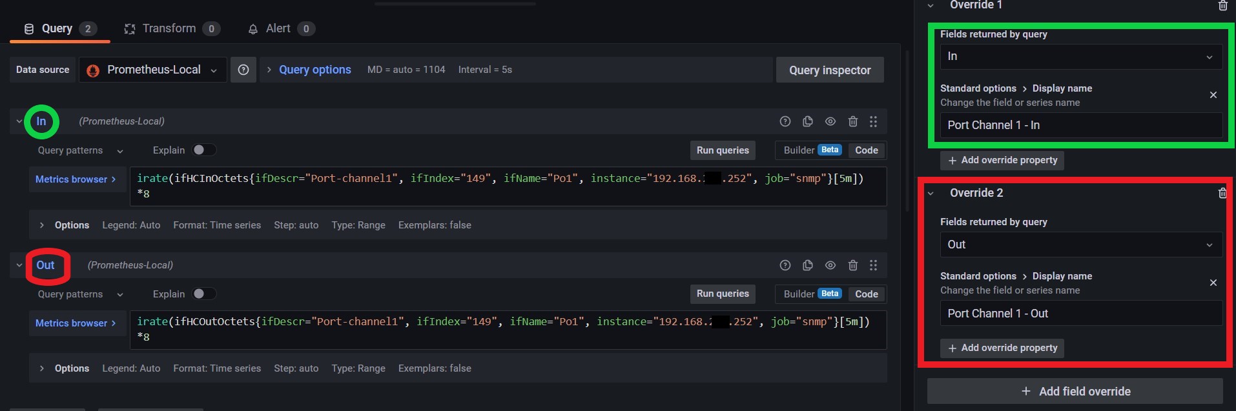
Task: Edit display name Port Channel 1 - In
Action: pyautogui.click(x=1081, y=125)
